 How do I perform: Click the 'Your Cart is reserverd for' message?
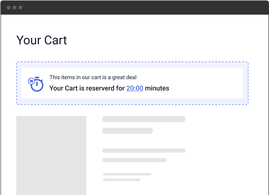[87, 88]
